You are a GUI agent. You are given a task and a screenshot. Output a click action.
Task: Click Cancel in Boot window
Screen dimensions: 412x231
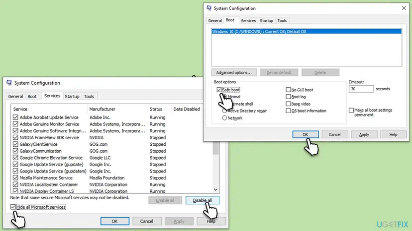click(335, 135)
